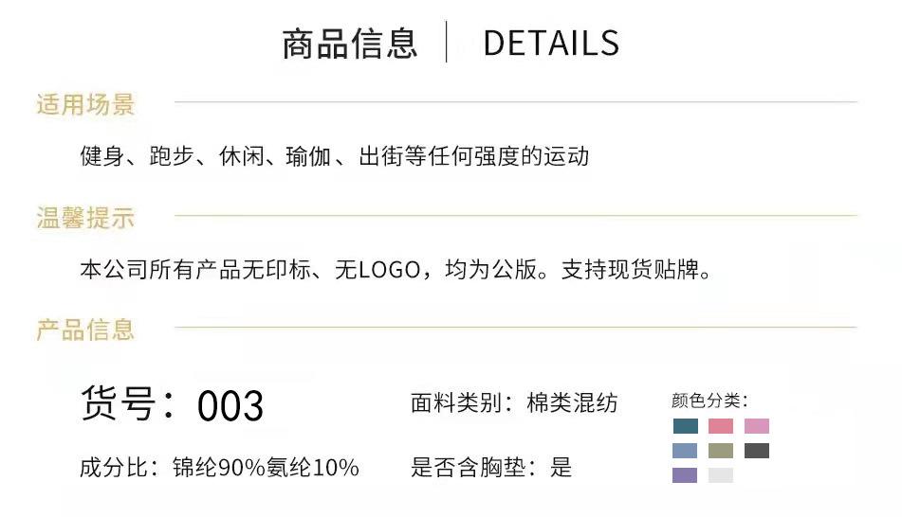
Task: Select the steel blue color swatch
Action: coord(685,451)
